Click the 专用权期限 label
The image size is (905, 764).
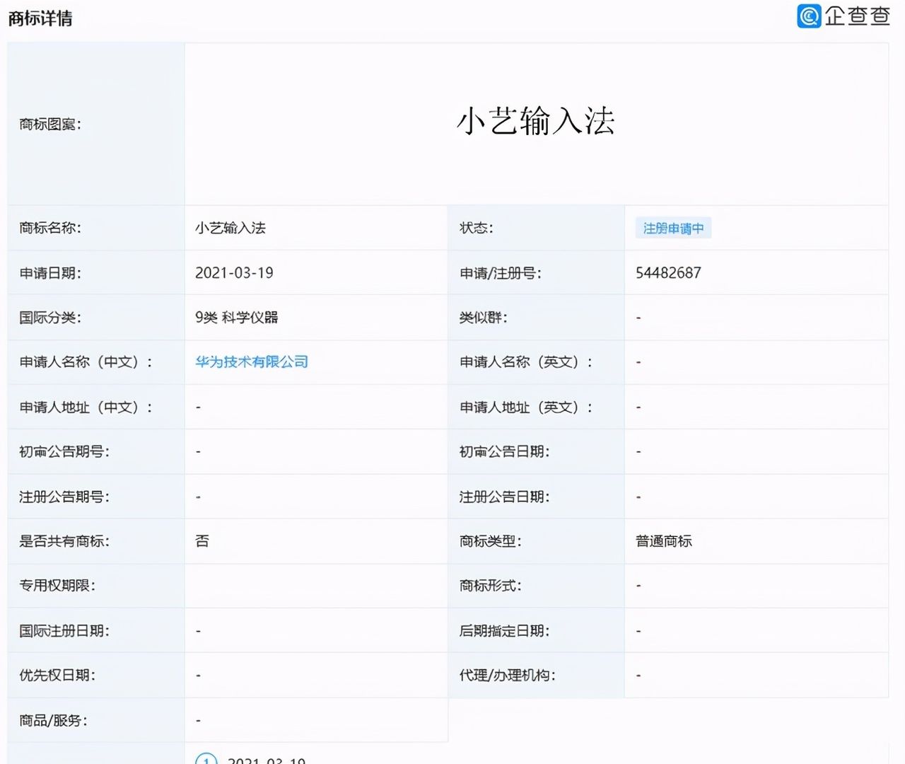[x=57, y=586]
